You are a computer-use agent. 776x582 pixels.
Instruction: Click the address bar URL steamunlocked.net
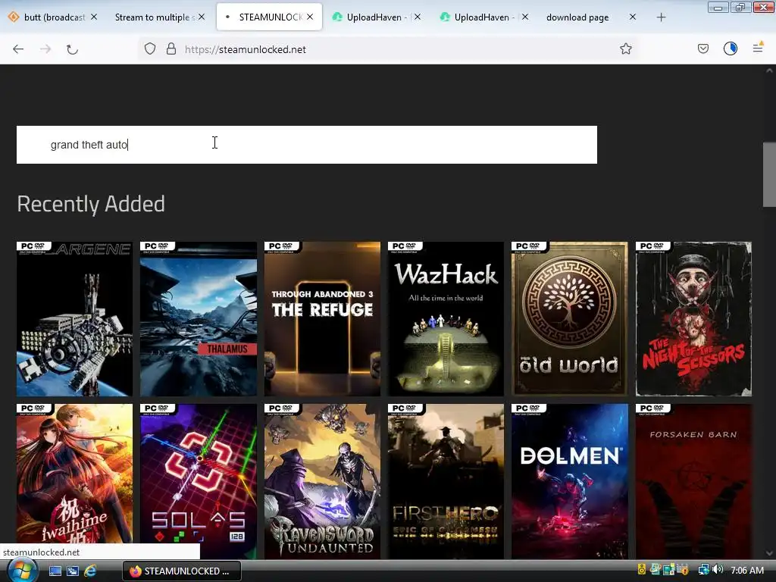coord(245,49)
